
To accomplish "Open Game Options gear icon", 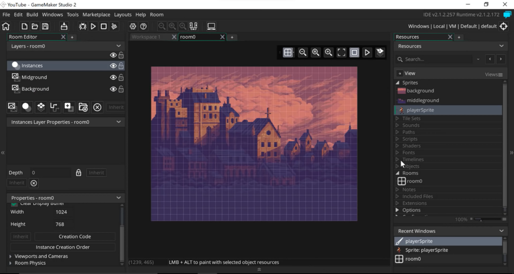I will coord(133,26).
